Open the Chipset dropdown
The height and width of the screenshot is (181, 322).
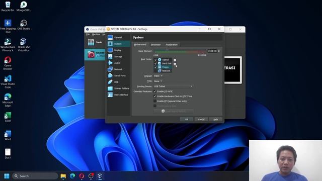158,76
